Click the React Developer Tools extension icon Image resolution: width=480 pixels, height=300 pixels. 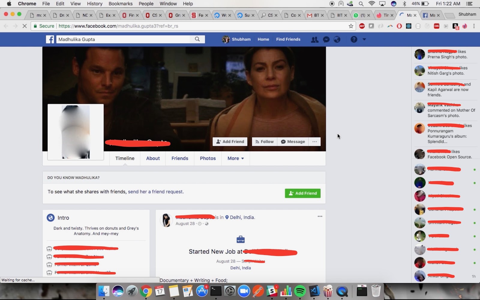point(409,26)
